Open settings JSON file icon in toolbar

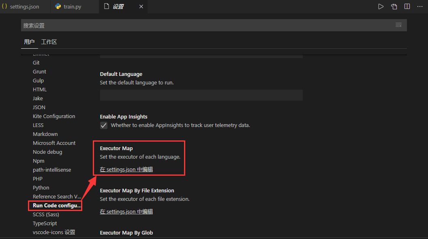394,6
